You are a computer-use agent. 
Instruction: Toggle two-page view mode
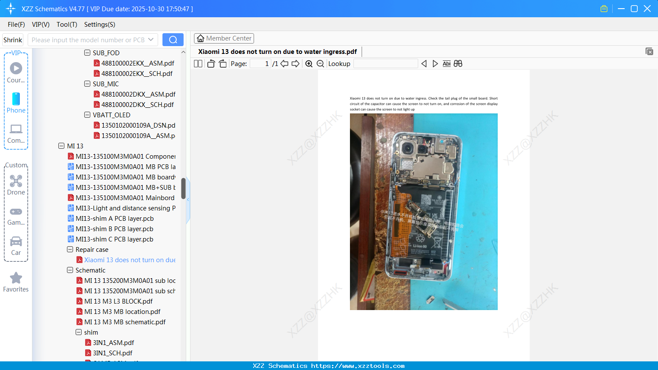pyautogui.click(x=197, y=63)
